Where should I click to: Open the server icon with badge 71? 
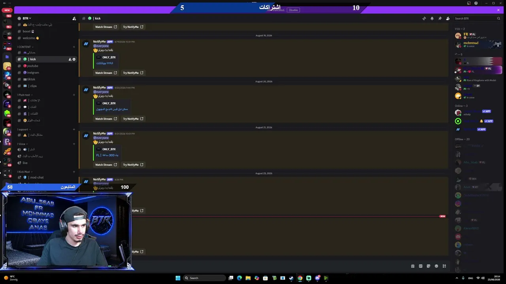tap(7, 66)
